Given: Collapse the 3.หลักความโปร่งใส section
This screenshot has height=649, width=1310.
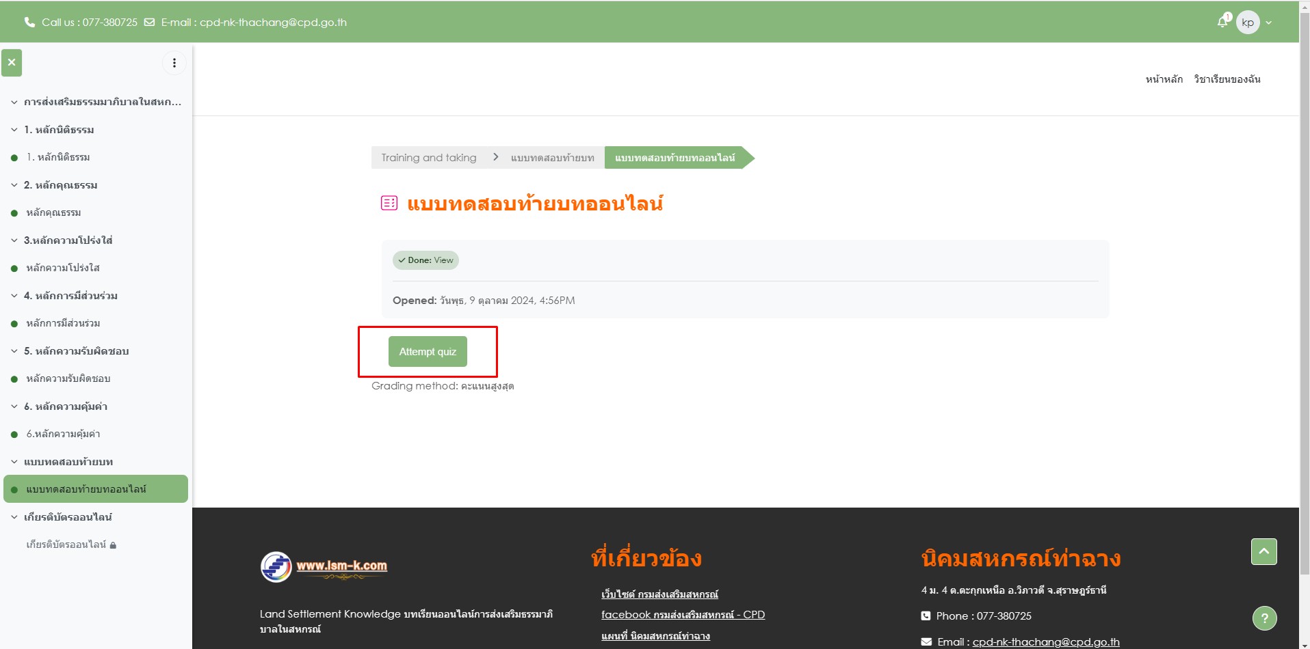Looking at the screenshot, I should tap(14, 240).
